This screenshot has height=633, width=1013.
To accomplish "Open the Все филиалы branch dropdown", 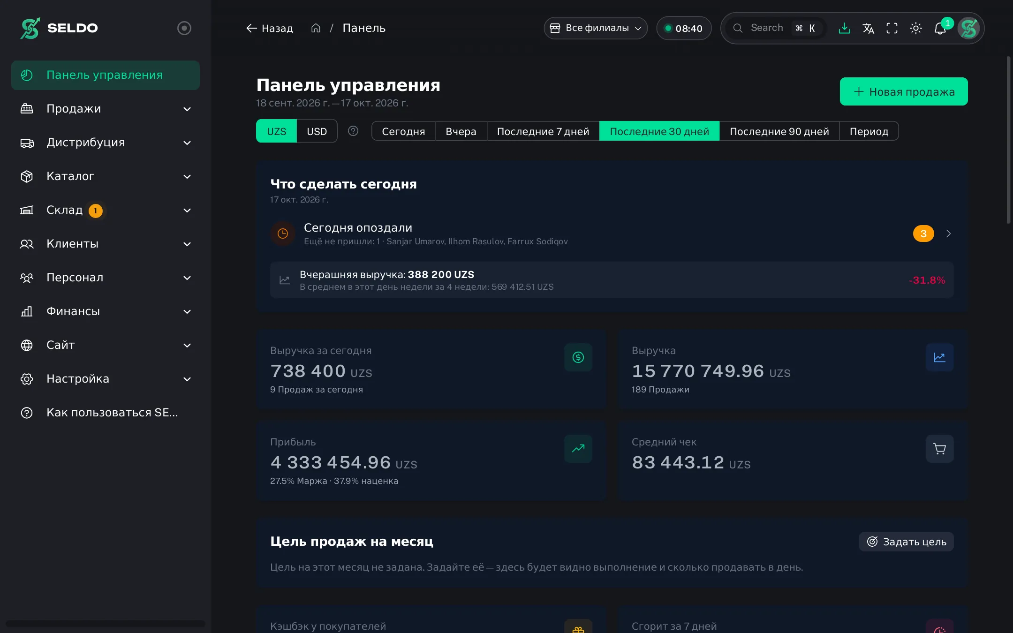I will (x=596, y=28).
